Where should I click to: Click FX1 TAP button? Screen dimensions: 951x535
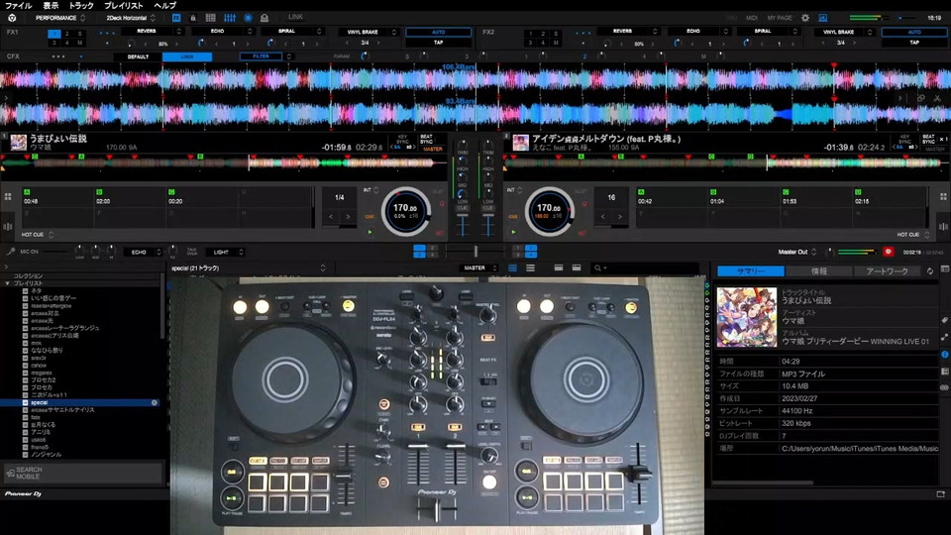pos(438,43)
